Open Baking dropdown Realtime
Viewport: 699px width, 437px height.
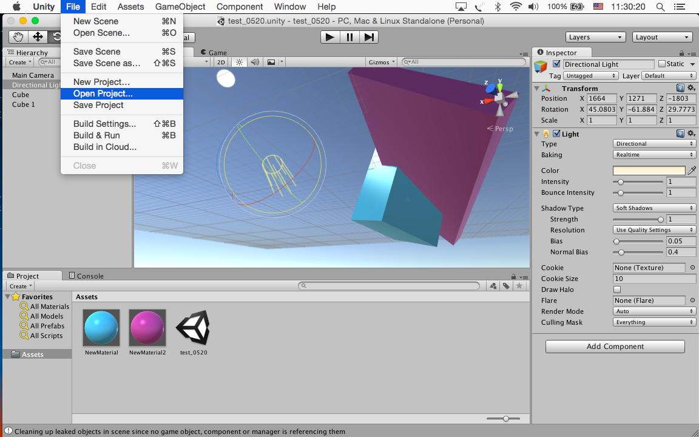(655, 155)
